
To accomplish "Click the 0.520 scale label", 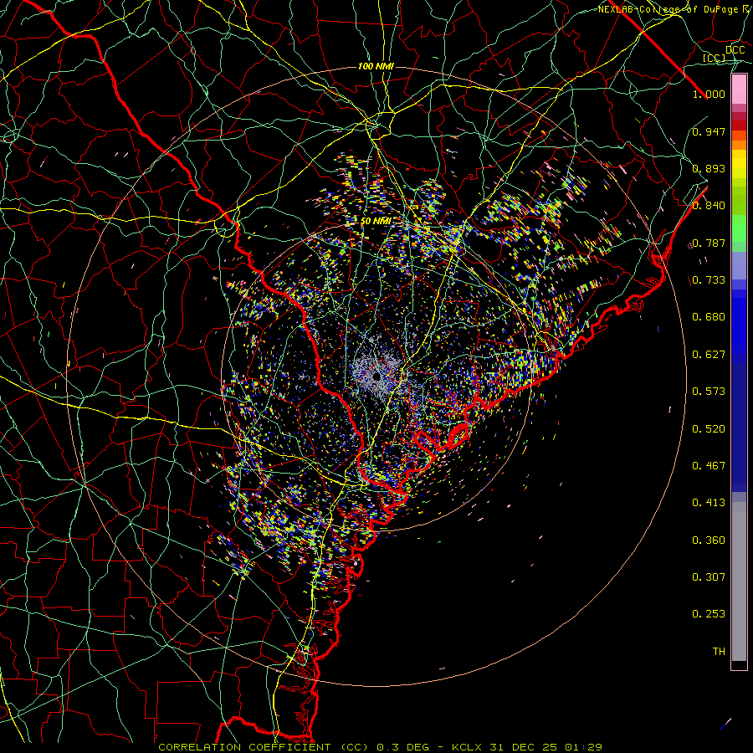I will pos(709,429).
